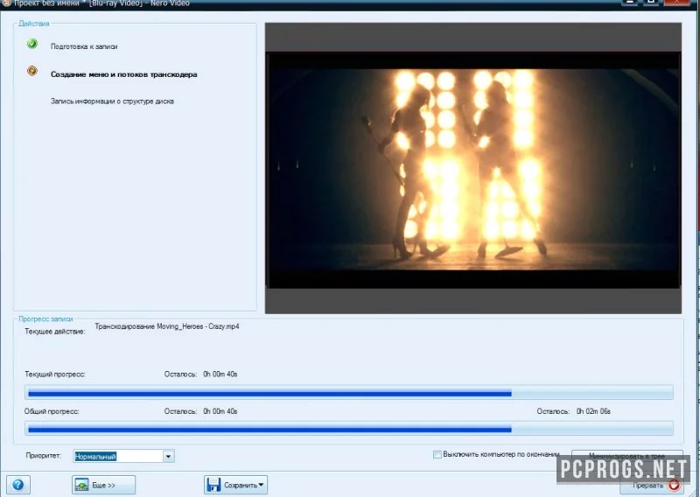Click the video preview thumbnail

click(x=473, y=169)
